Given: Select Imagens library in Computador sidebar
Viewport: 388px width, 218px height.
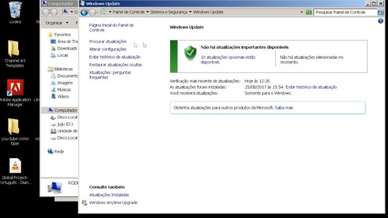Looking at the screenshot, I should [65, 83].
